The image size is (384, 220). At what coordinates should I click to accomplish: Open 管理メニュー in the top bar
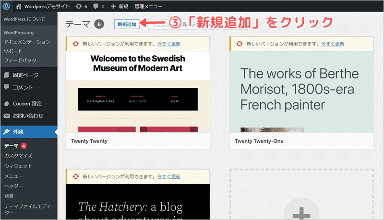pos(148,7)
